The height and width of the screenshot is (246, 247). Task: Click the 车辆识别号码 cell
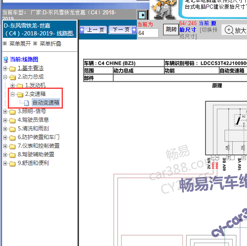point(206,63)
